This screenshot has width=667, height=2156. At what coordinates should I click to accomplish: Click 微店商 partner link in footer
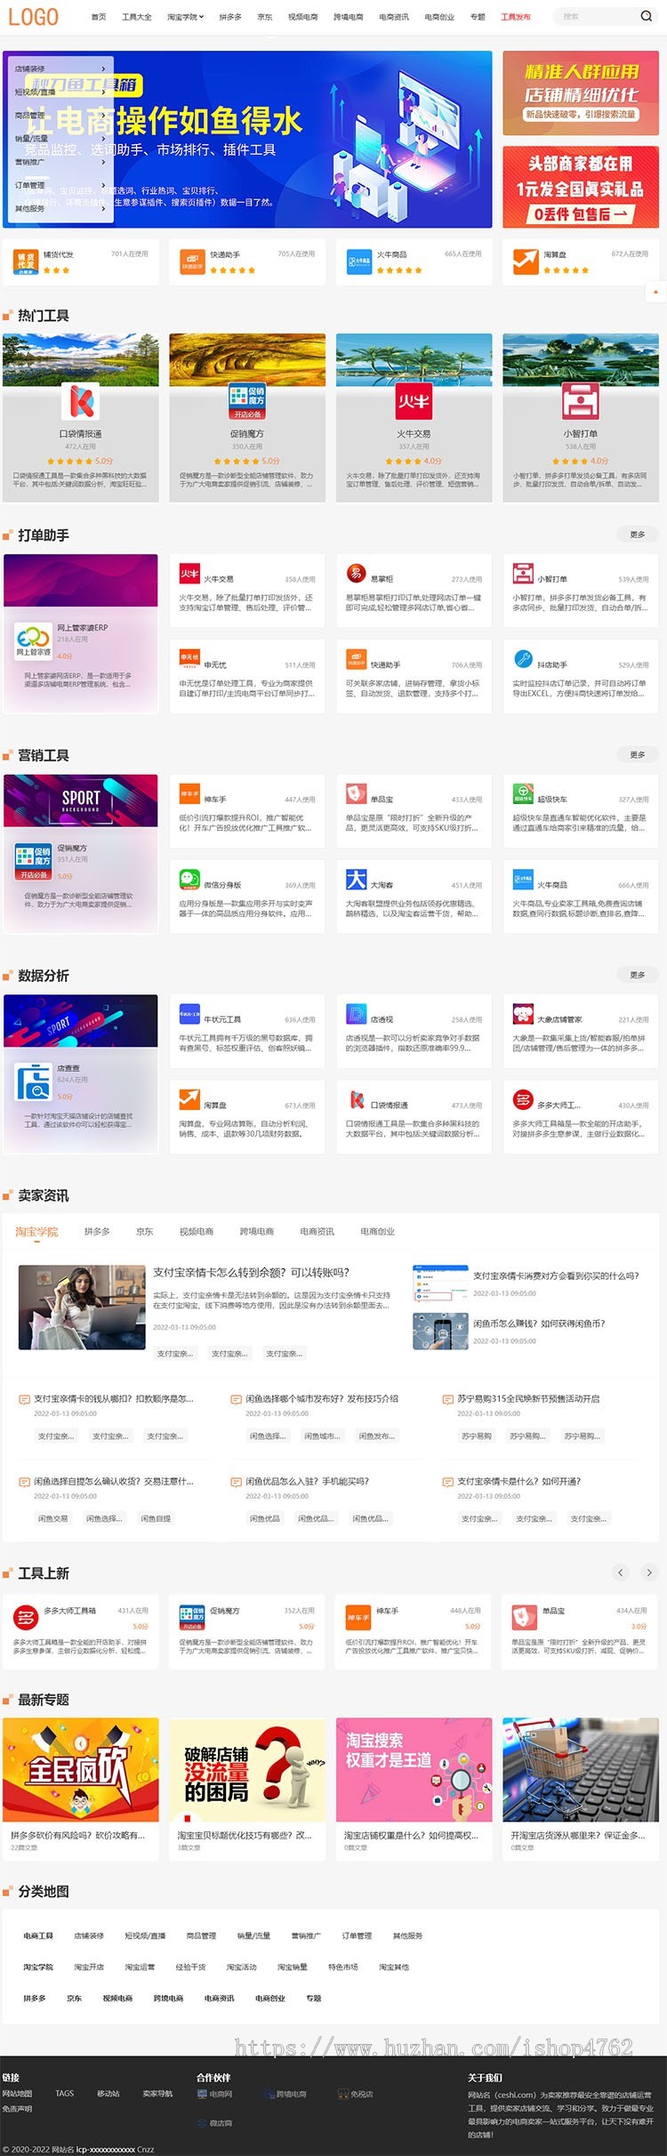click(x=215, y=2122)
